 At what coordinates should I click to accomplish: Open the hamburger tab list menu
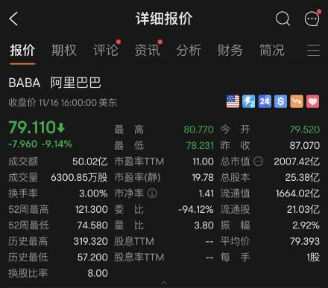pos(313,51)
